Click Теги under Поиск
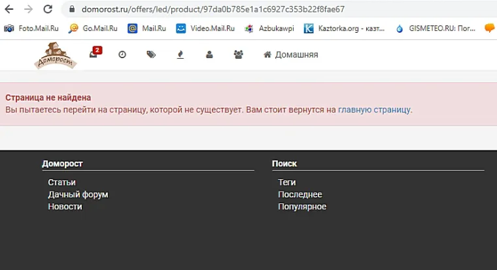The width and height of the screenshot is (497, 270). tap(286, 182)
